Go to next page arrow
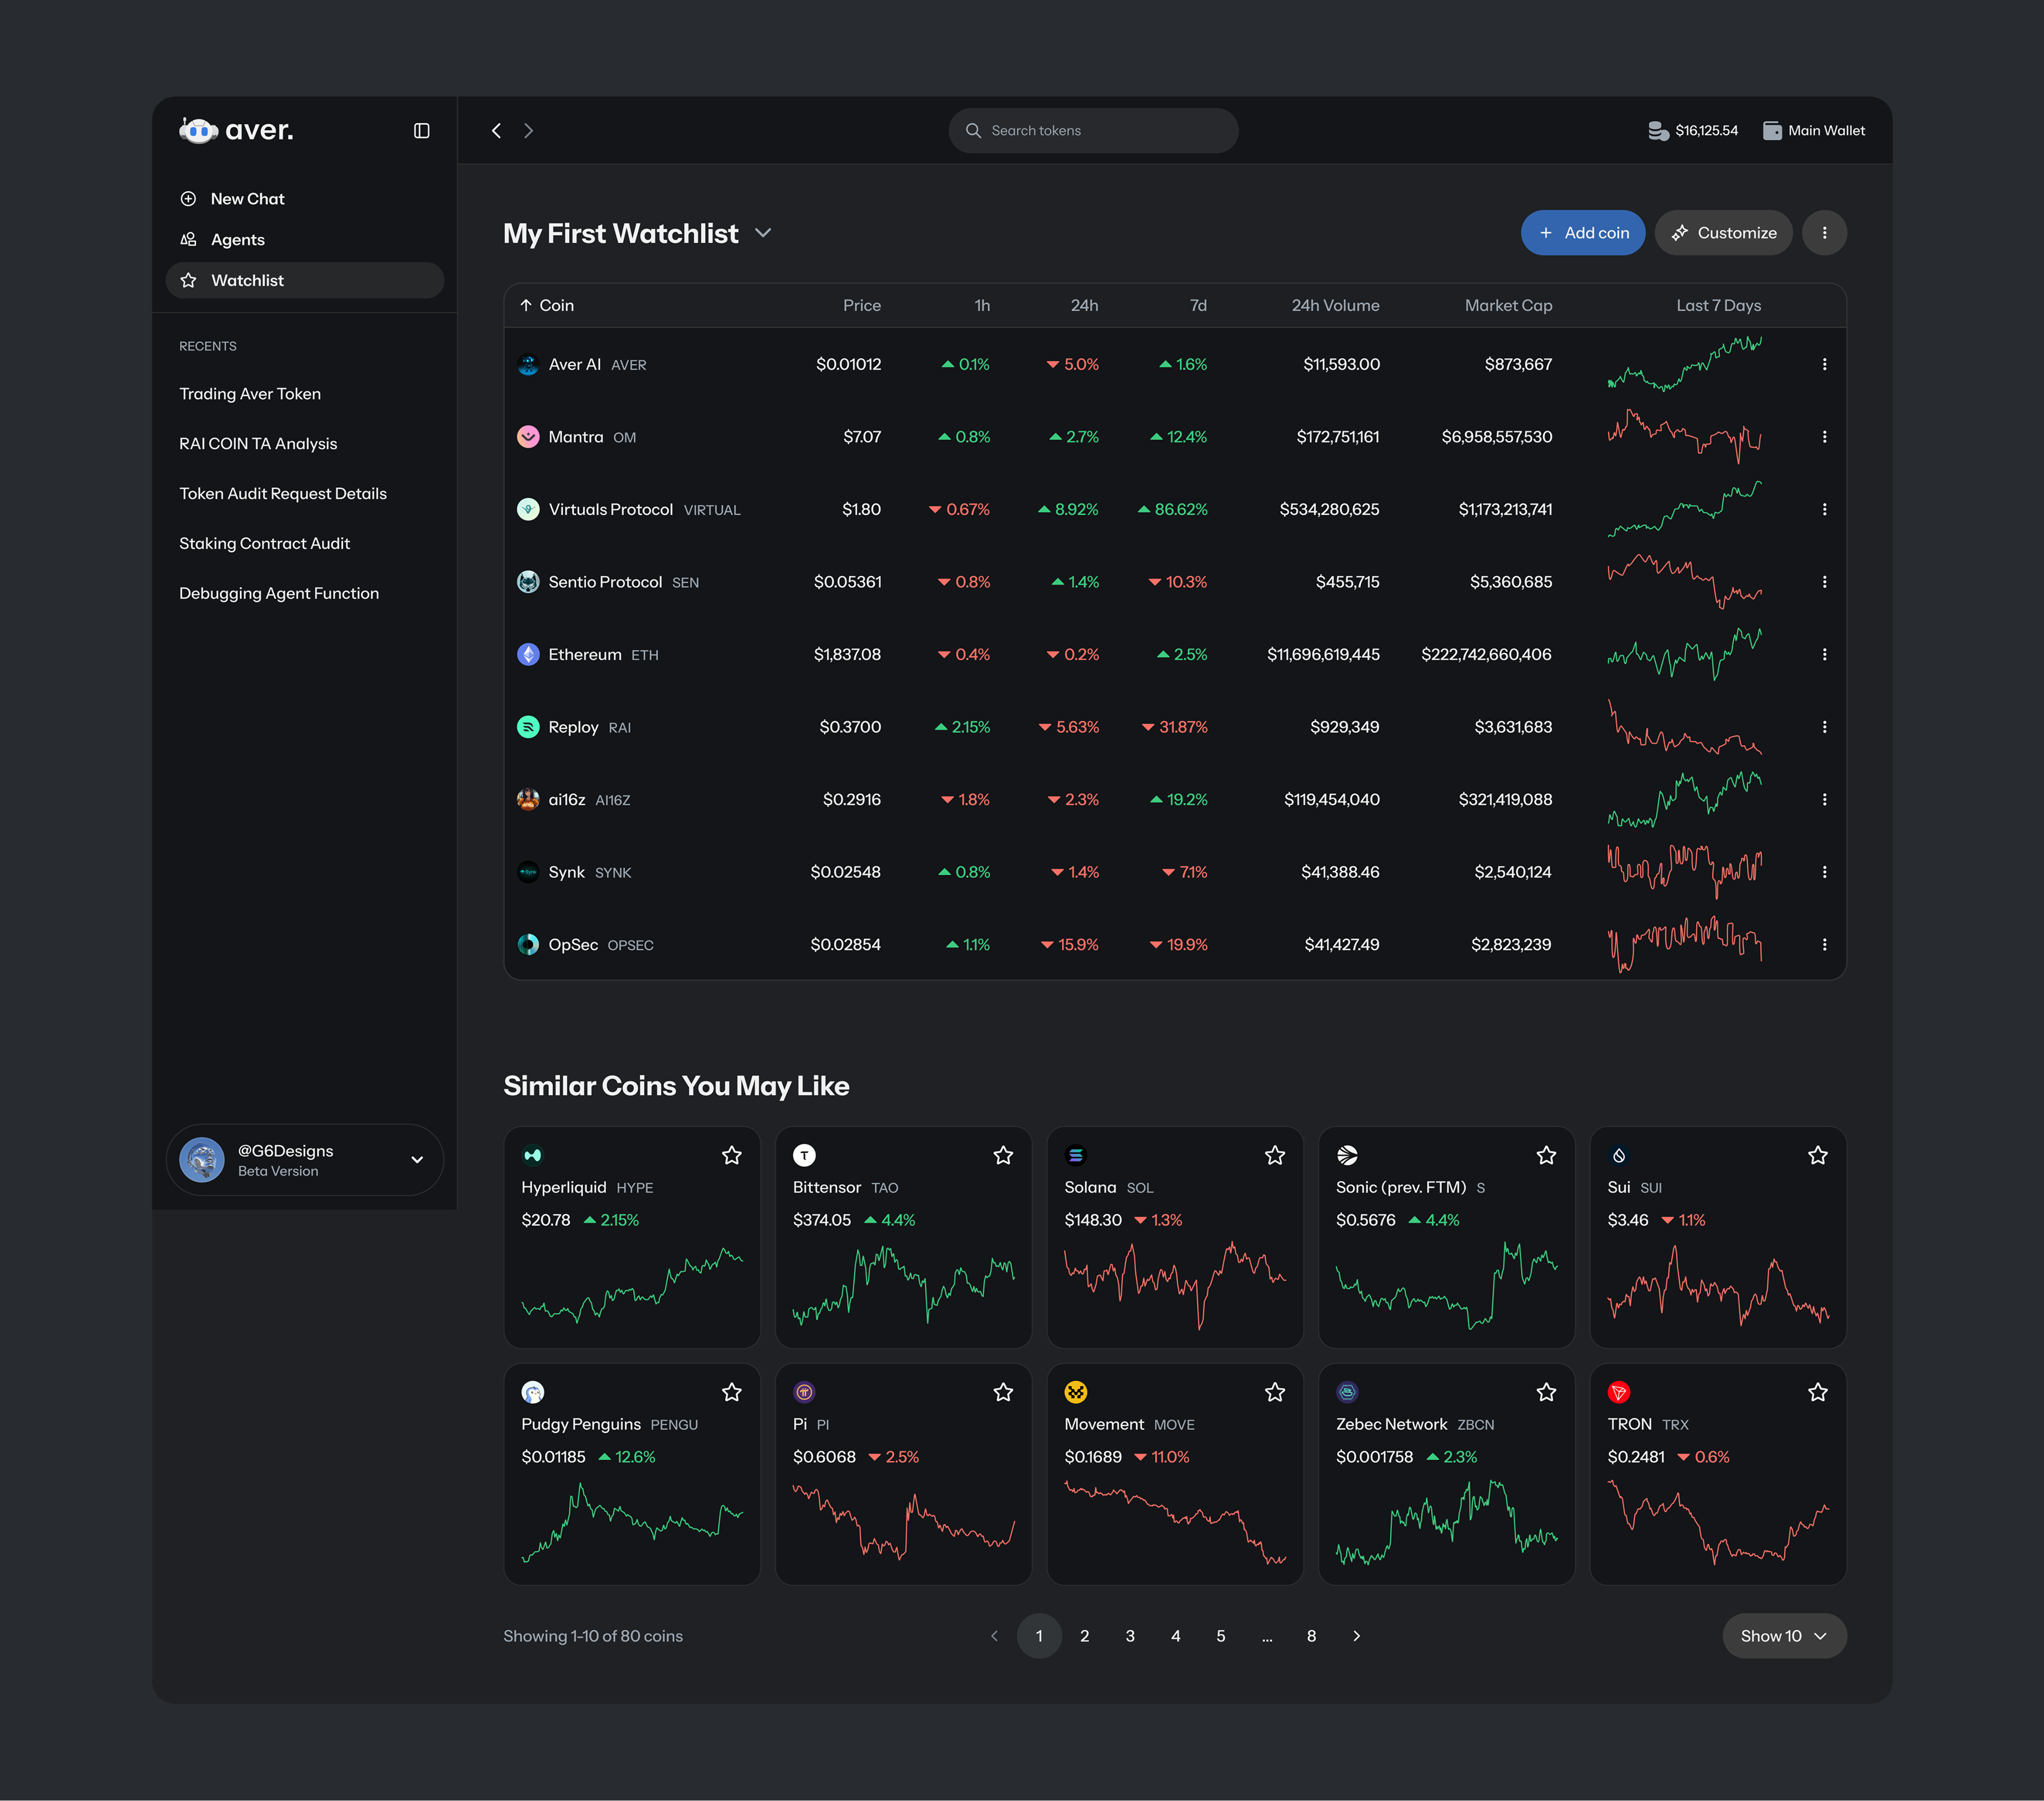Screen dimensions: 2044x1801 1356,1636
